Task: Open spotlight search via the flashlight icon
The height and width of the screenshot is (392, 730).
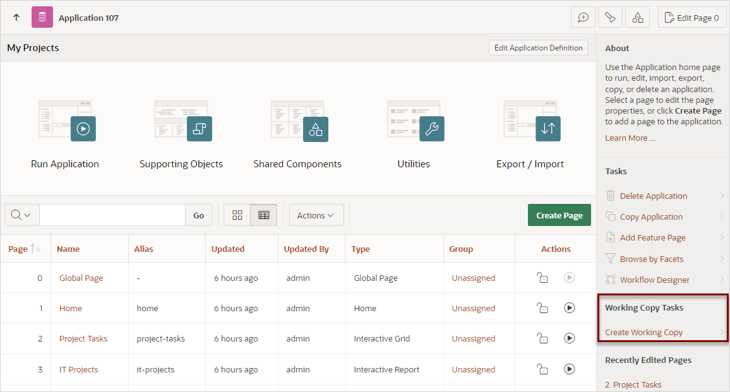Action: [610, 17]
